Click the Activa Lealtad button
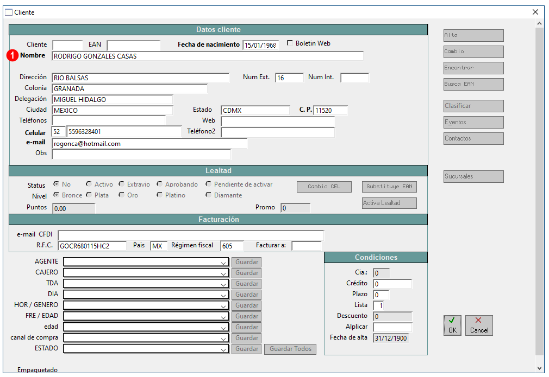The width and height of the screenshot is (549, 377). [x=389, y=203]
